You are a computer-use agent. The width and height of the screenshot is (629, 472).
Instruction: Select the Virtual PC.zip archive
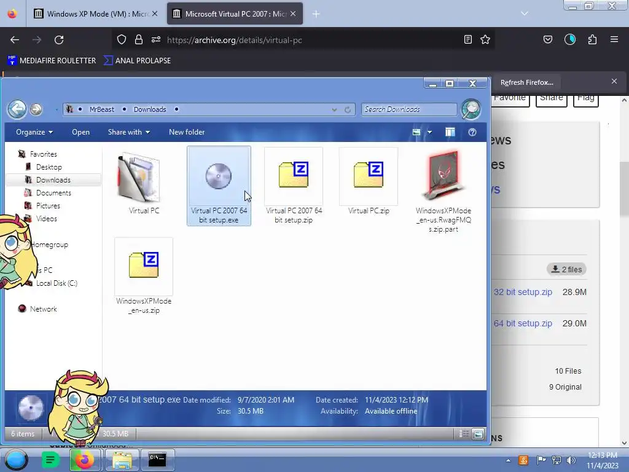[x=369, y=181]
